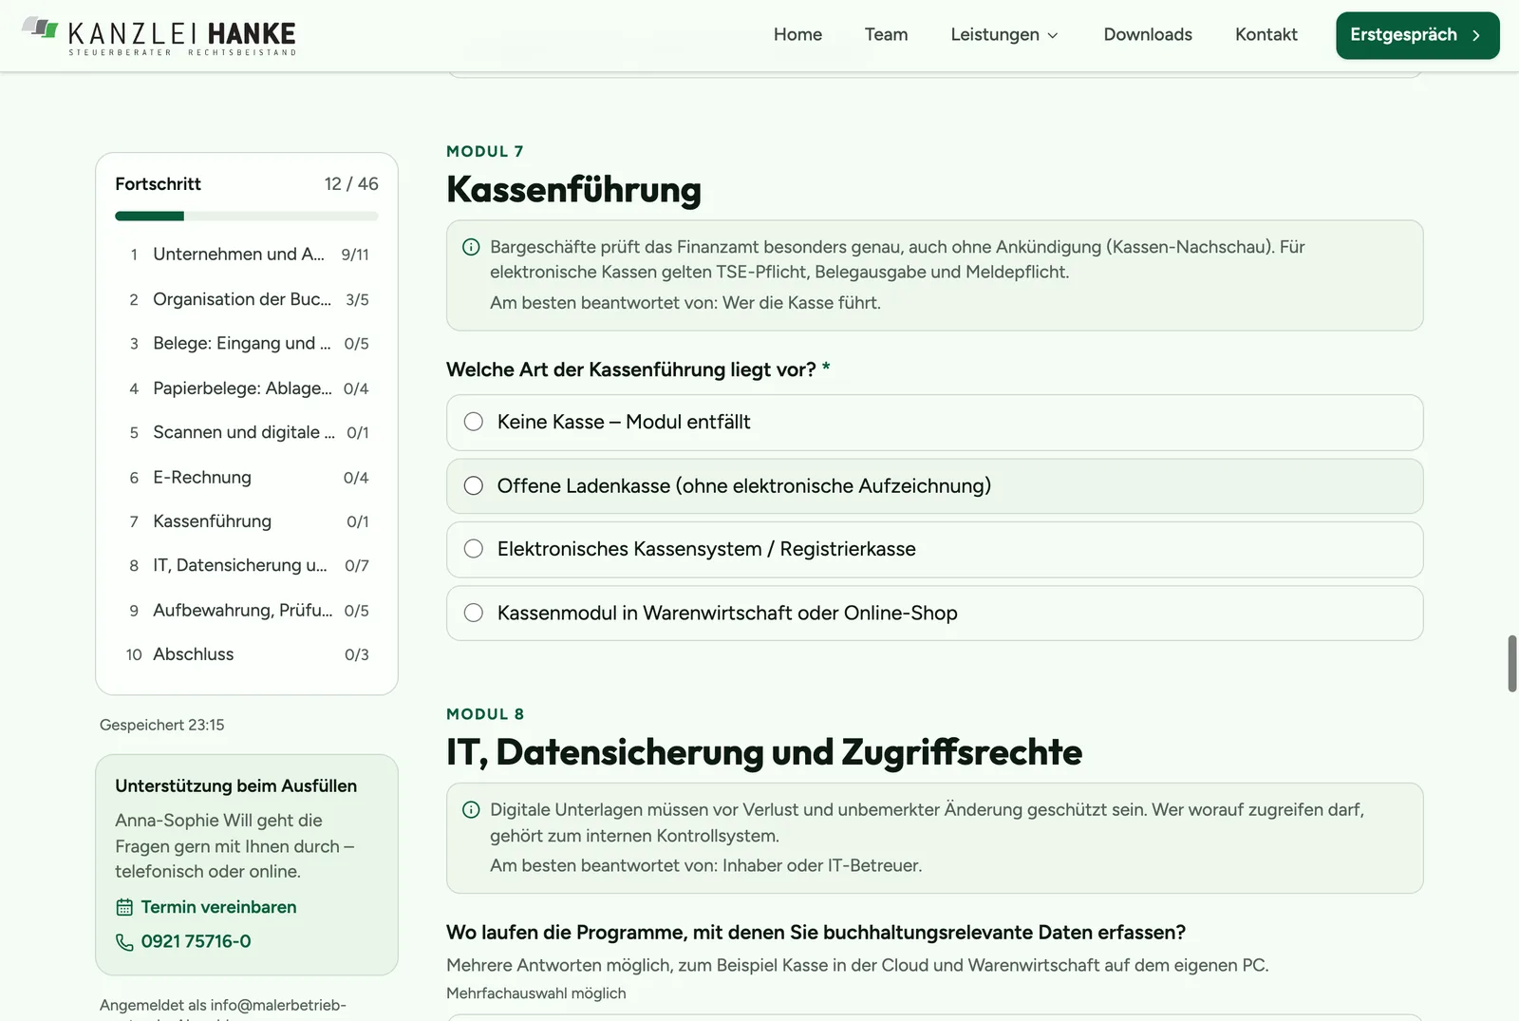1519x1021 pixels.
Task: Click the 'MODUL 7' label
Action: pyautogui.click(x=485, y=152)
